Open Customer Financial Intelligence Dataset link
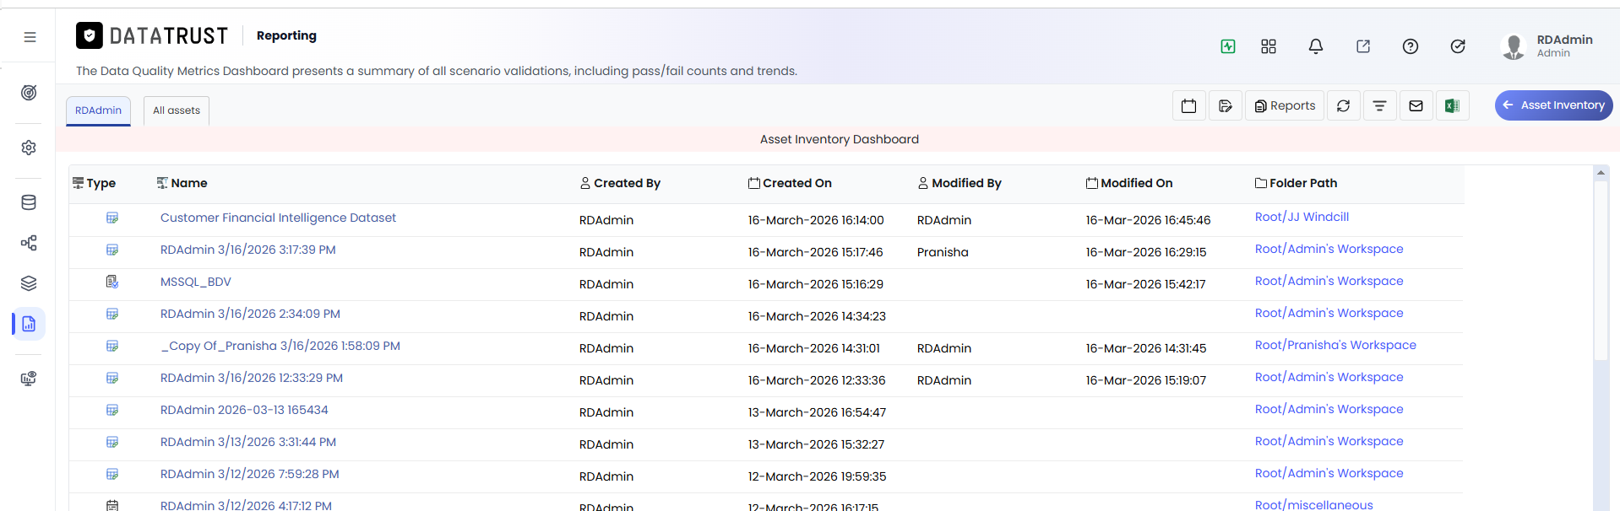This screenshot has height=511, width=1620. [278, 218]
